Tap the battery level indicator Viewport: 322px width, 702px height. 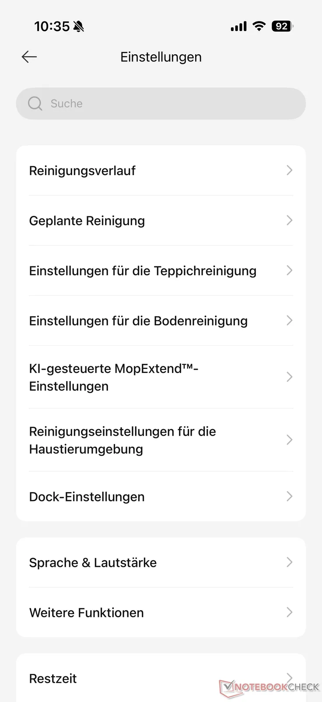[x=282, y=26]
